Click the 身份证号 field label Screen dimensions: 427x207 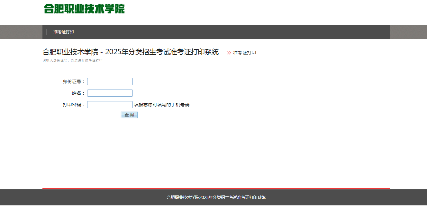(74, 82)
